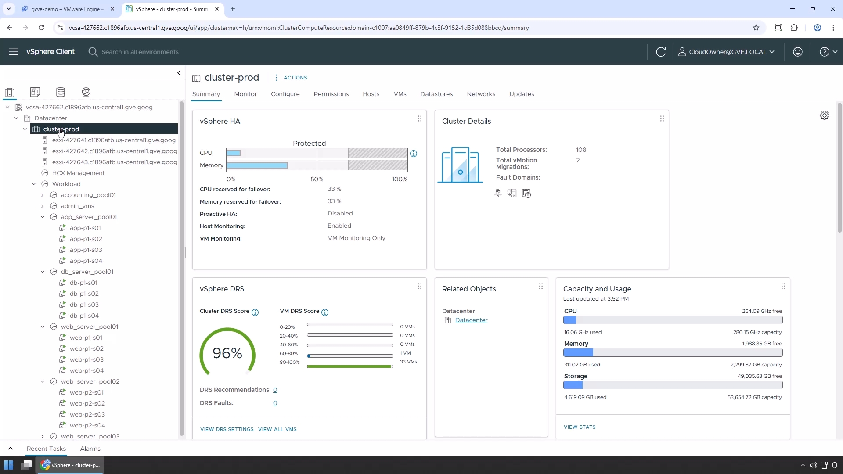Collapse the db_server_pool01 resource pool
This screenshot has height=474, width=843.
tap(43, 272)
